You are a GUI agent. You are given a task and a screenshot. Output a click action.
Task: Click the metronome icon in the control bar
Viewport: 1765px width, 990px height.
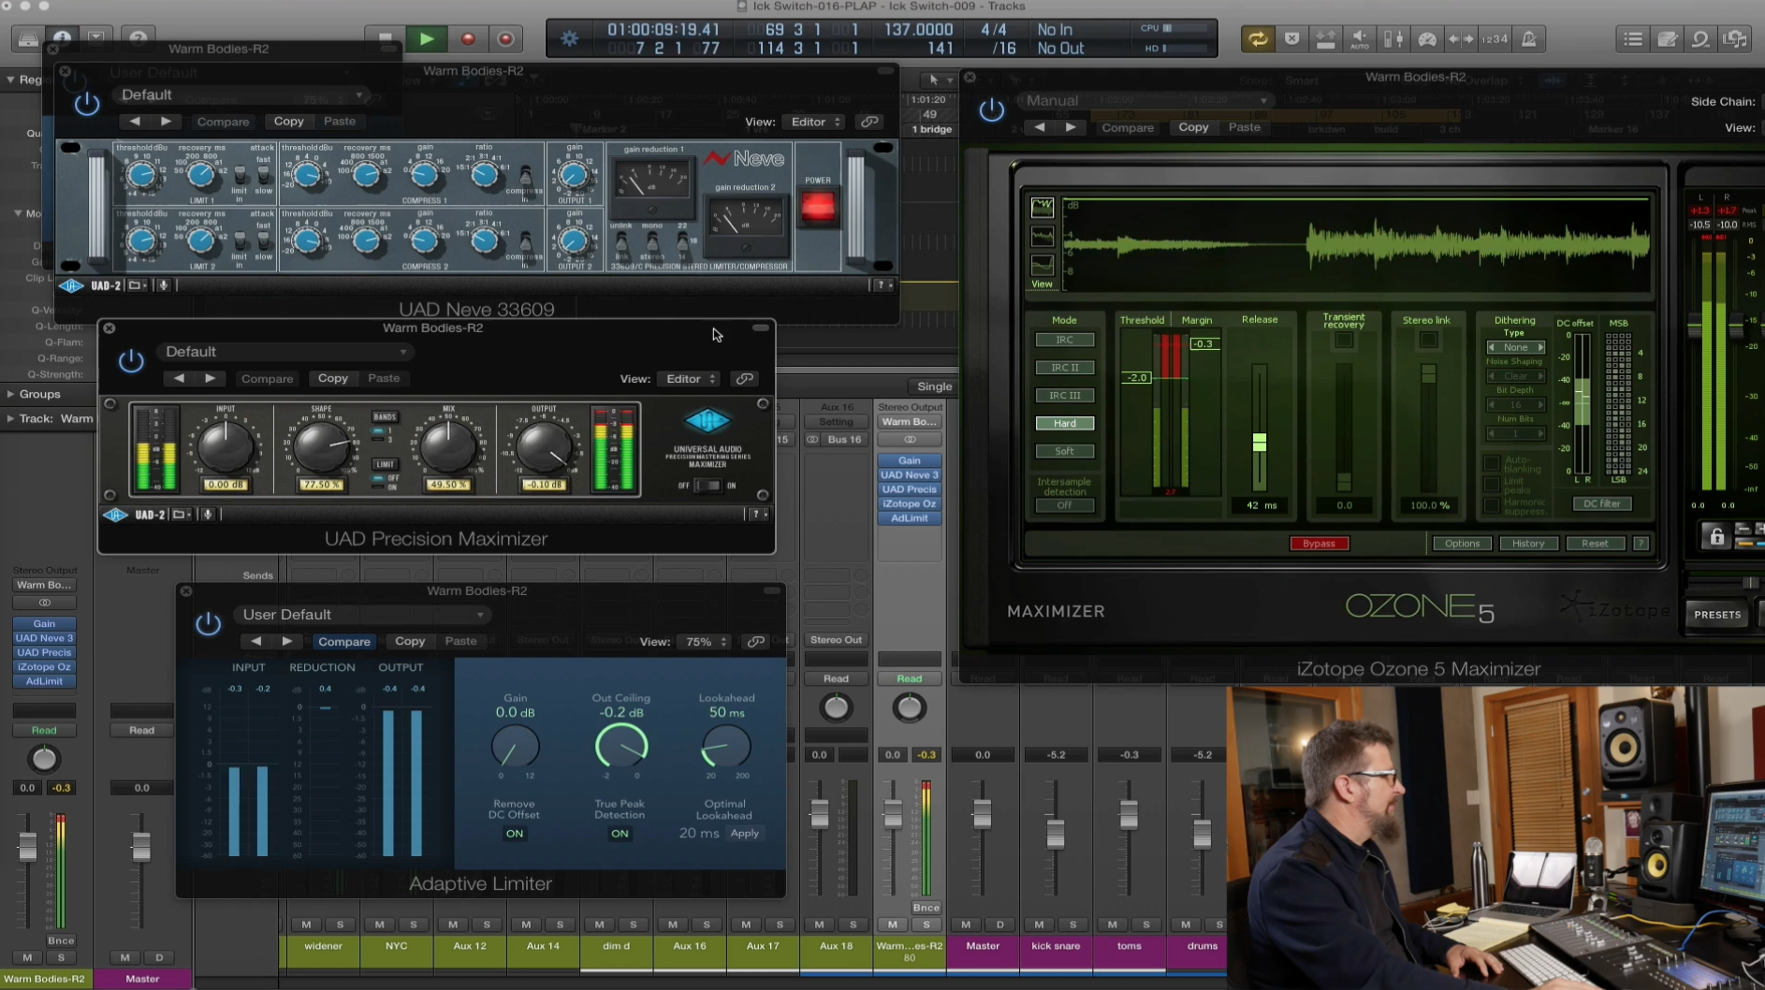coord(1531,38)
